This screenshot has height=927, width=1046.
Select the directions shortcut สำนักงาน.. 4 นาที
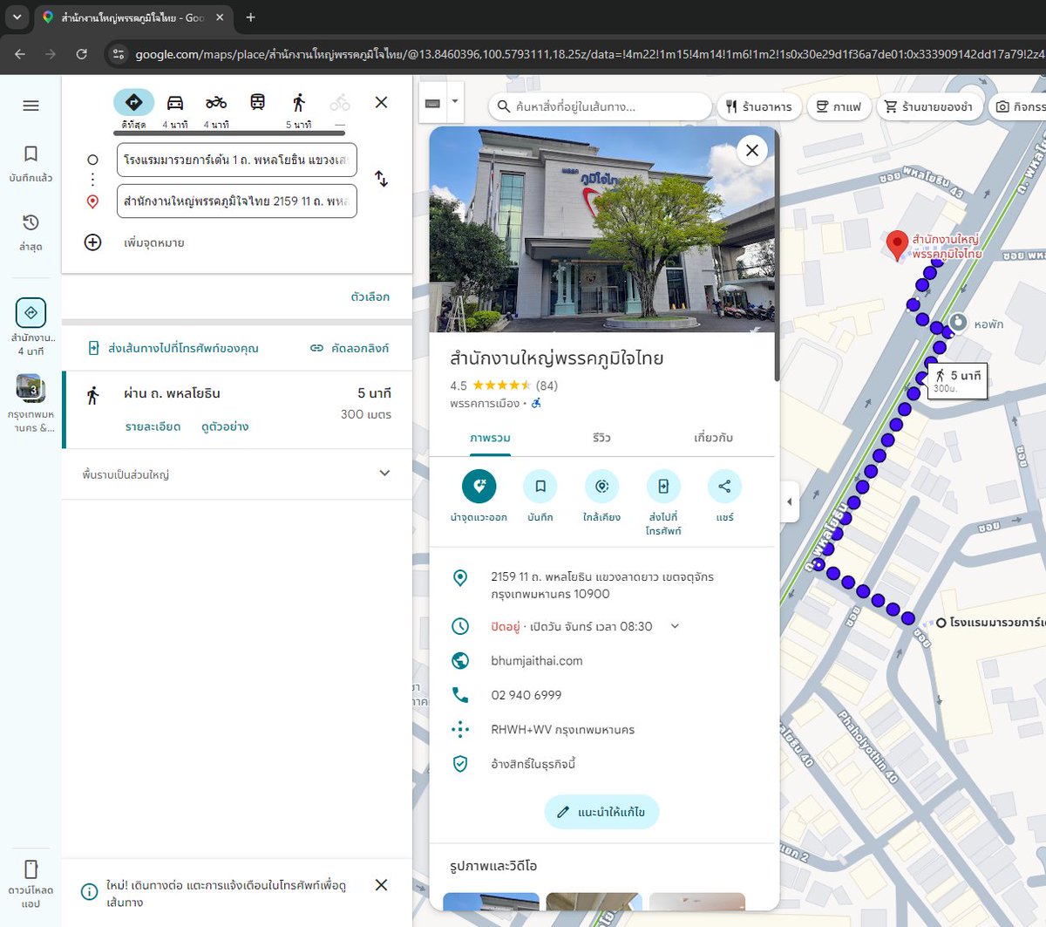31,326
